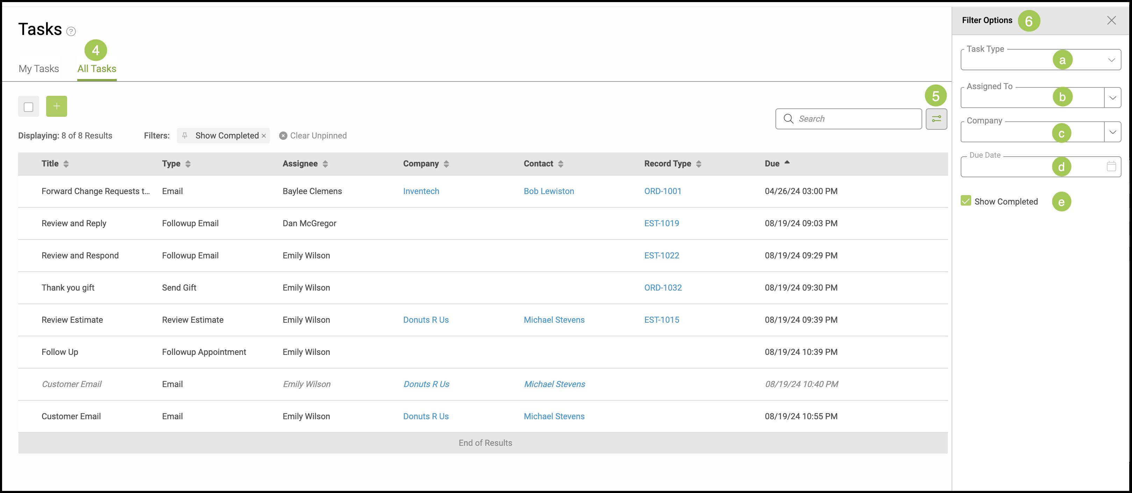Open the Due Date calendar icon
The image size is (1132, 493).
pyautogui.click(x=1111, y=166)
